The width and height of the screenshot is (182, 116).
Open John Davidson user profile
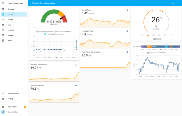14,112
